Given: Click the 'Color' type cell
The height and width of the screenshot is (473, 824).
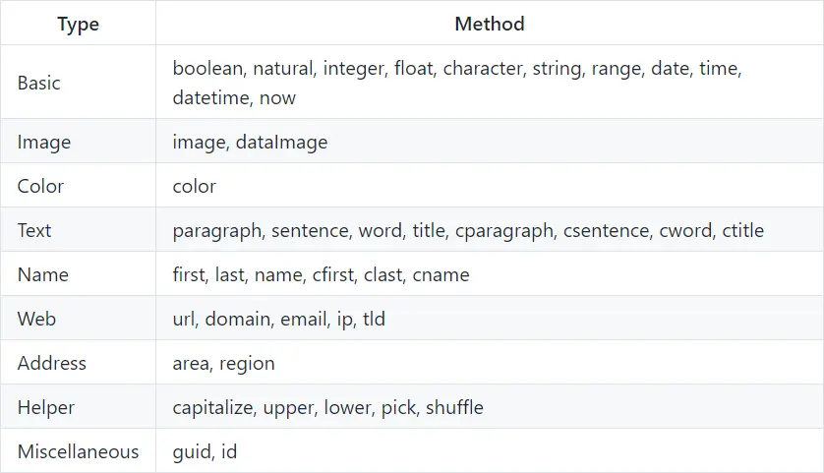Looking at the screenshot, I should point(40,186).
